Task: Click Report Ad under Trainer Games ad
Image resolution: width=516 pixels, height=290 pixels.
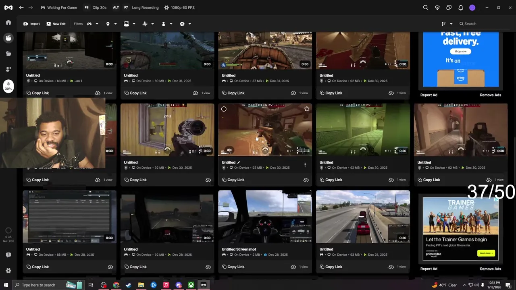Action: pos(429,269)
